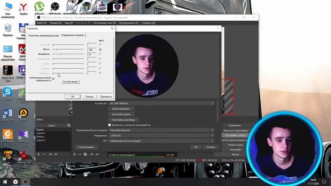Open the Recycle Bin desktop icon

(8, 30)
